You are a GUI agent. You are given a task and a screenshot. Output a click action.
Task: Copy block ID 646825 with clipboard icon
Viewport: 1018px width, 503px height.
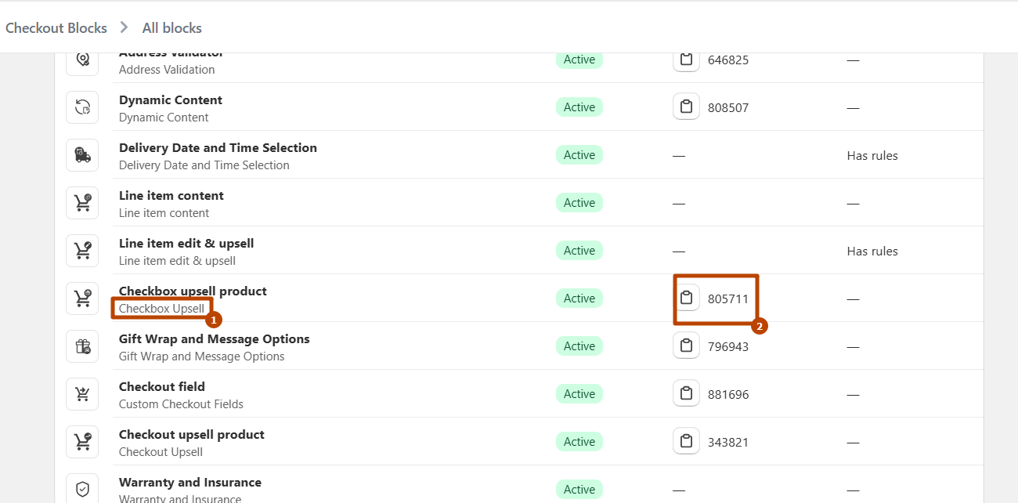point(686,60)
